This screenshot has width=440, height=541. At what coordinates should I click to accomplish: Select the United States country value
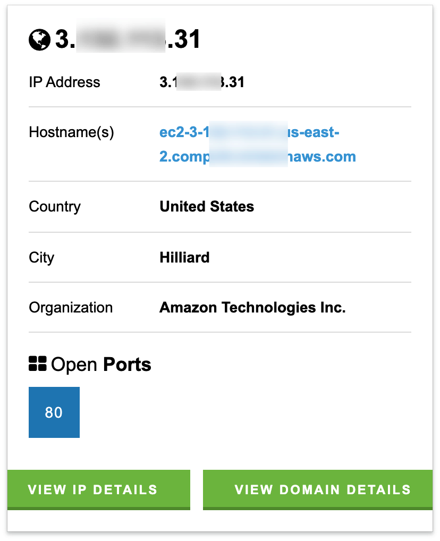point(207,207)
